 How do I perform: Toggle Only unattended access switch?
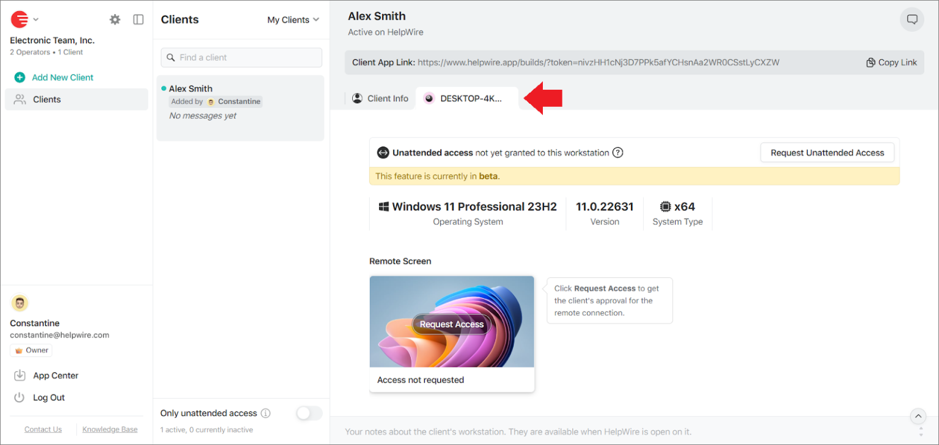pyautogui.click(x=309, y=413)
